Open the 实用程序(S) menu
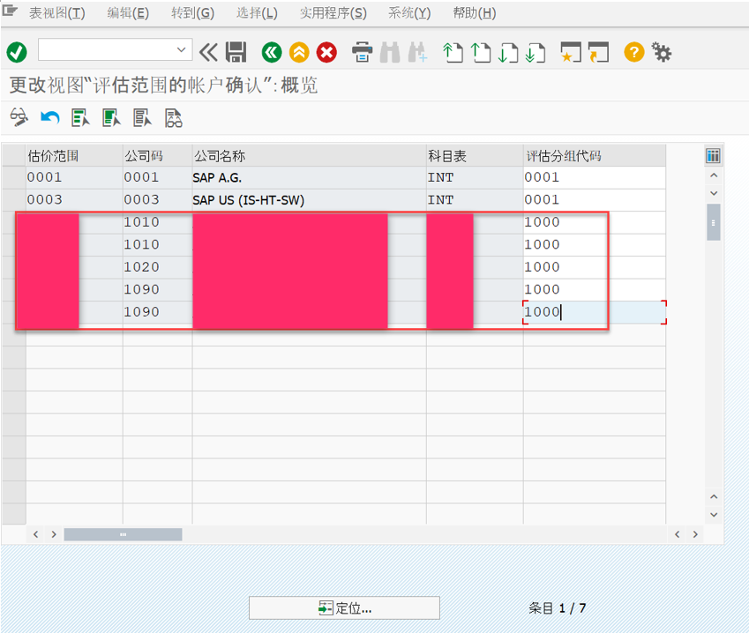Viewport: 749px width, 633px height. [332, 13]
